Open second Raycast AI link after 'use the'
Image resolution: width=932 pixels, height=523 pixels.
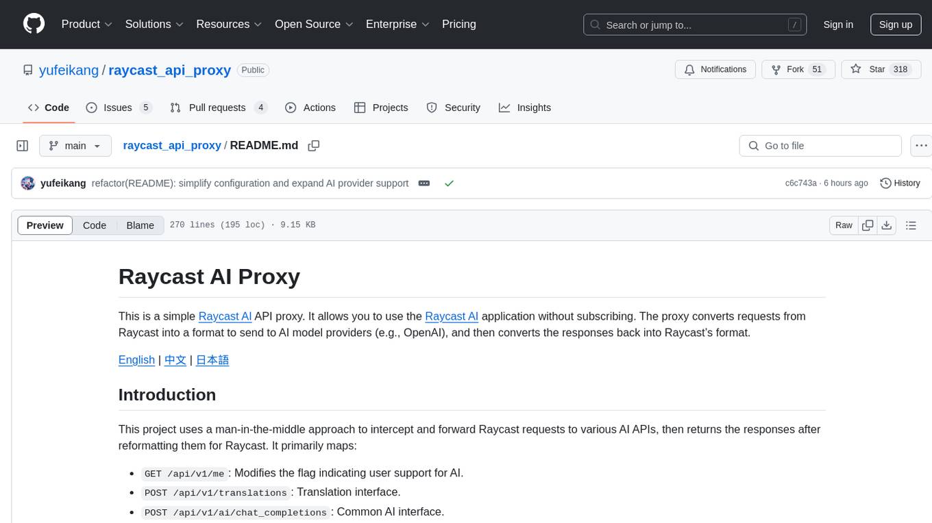(452, 316)
